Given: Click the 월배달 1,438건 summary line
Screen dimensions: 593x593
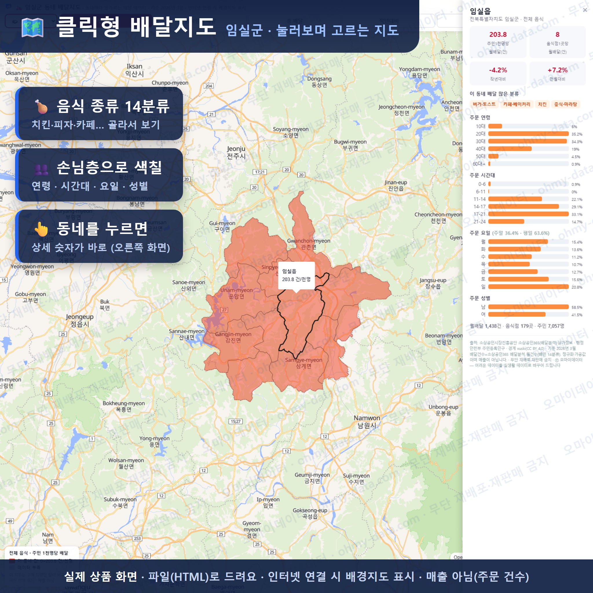Looking at the screenshot, I should pos(517,326).
